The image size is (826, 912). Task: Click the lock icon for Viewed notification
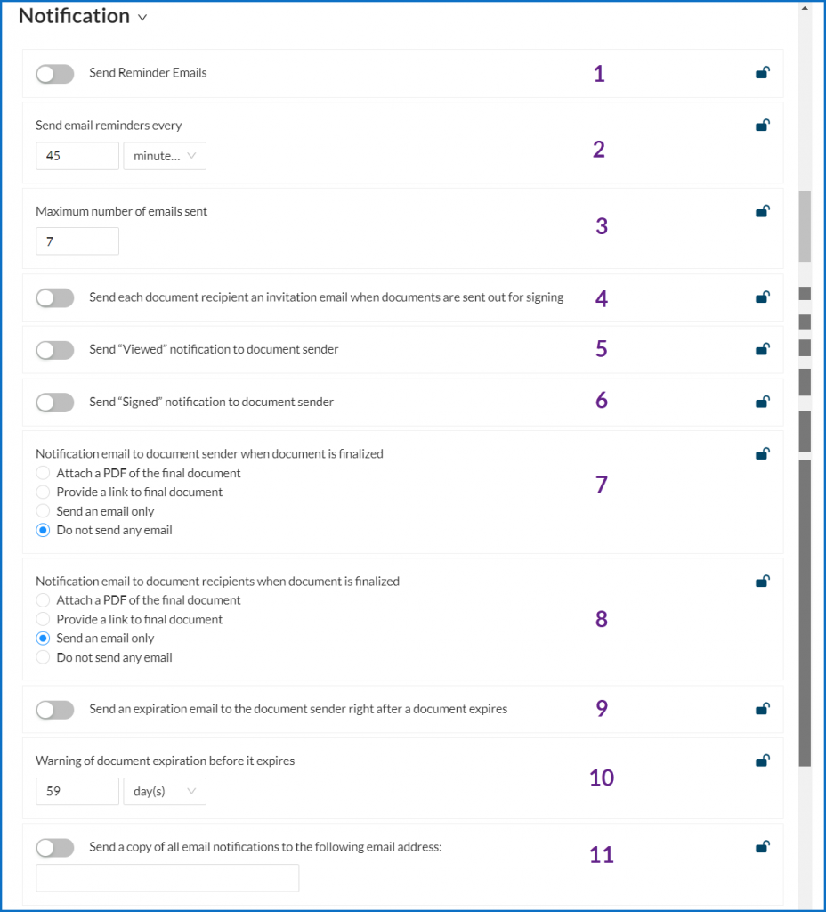(x=762, y=349)
